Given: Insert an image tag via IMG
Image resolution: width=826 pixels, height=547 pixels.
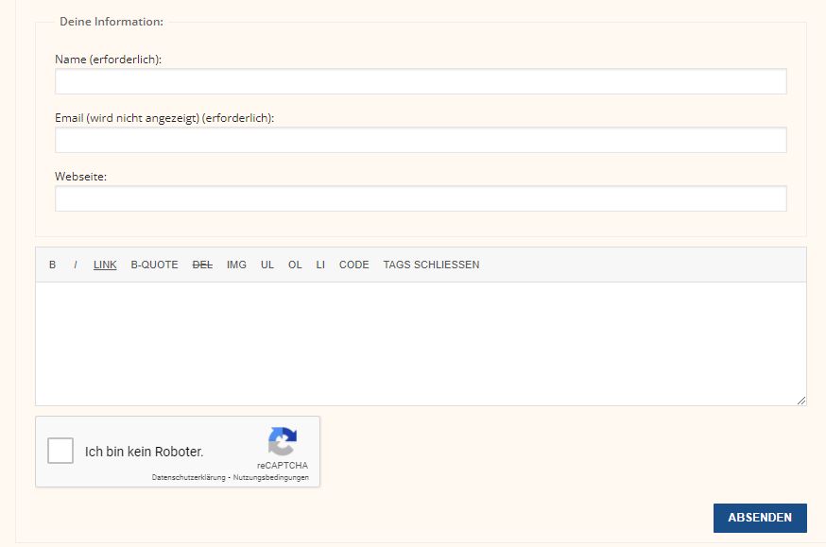Looking at the screenshot, I should pyautogui.click(x=236, y=265).
